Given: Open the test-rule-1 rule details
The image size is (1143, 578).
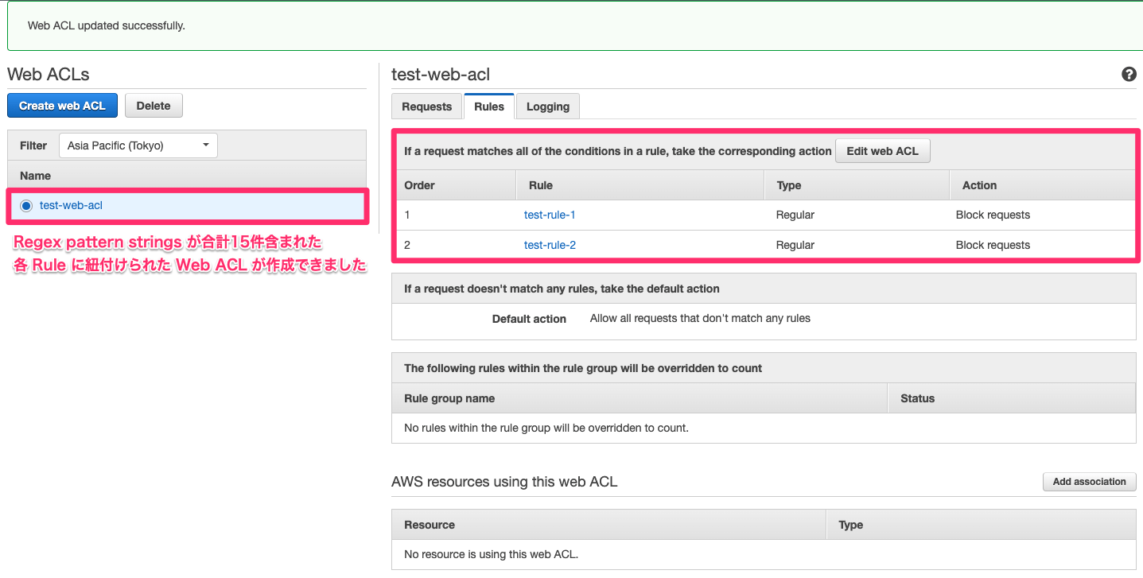Looking at the screenshot, I should [x=550, y=215].
